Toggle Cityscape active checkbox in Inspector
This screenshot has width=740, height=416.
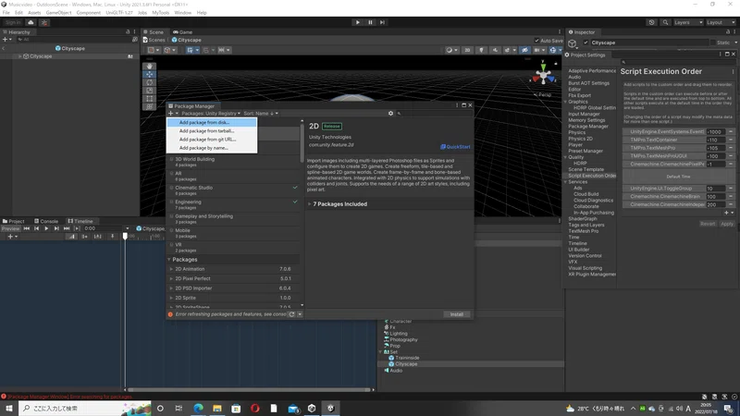(x=586, y=43)
